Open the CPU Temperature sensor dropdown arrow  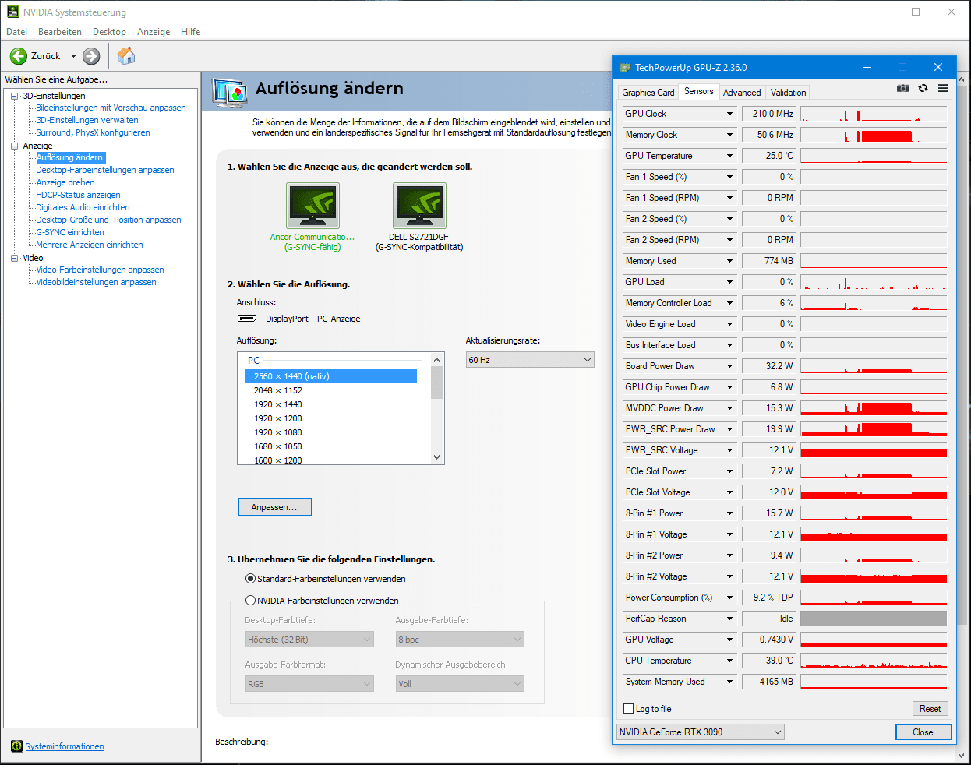click(x=729, y=661)
